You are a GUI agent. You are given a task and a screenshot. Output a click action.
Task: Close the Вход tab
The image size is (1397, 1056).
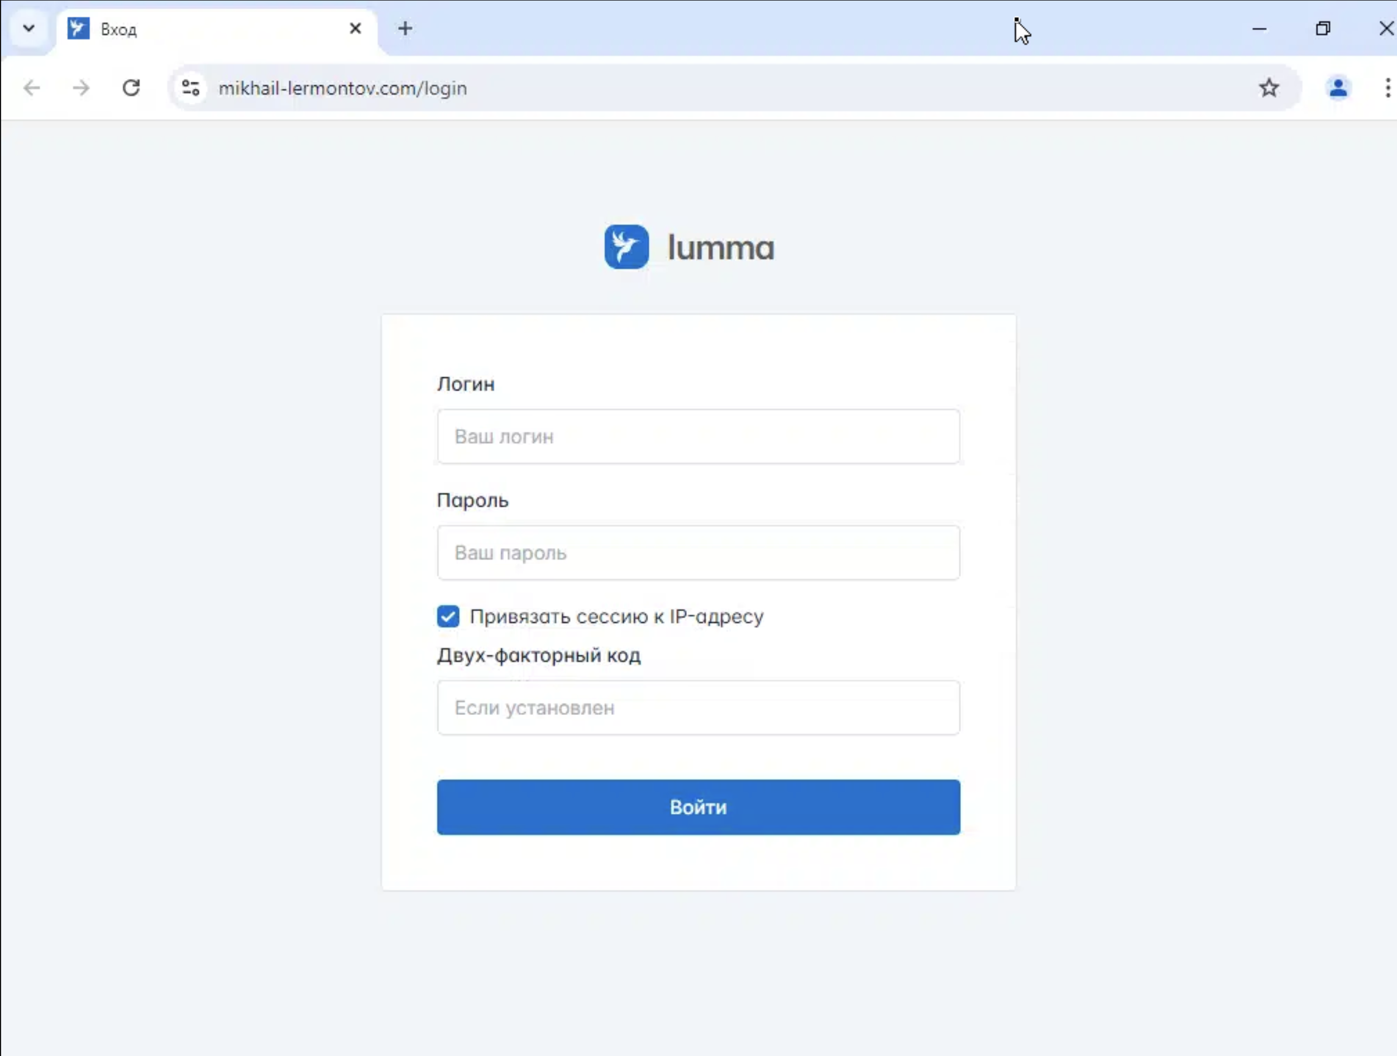(355, 28)
